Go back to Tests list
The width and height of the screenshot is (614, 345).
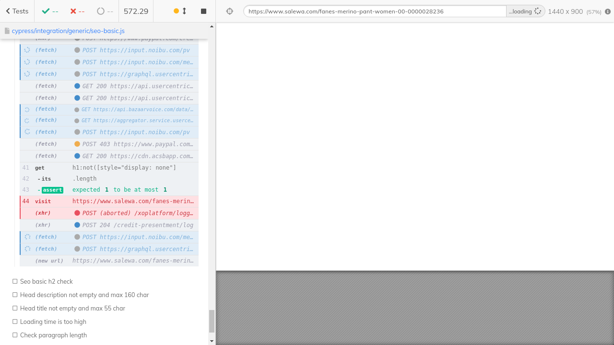pos(17,11)
